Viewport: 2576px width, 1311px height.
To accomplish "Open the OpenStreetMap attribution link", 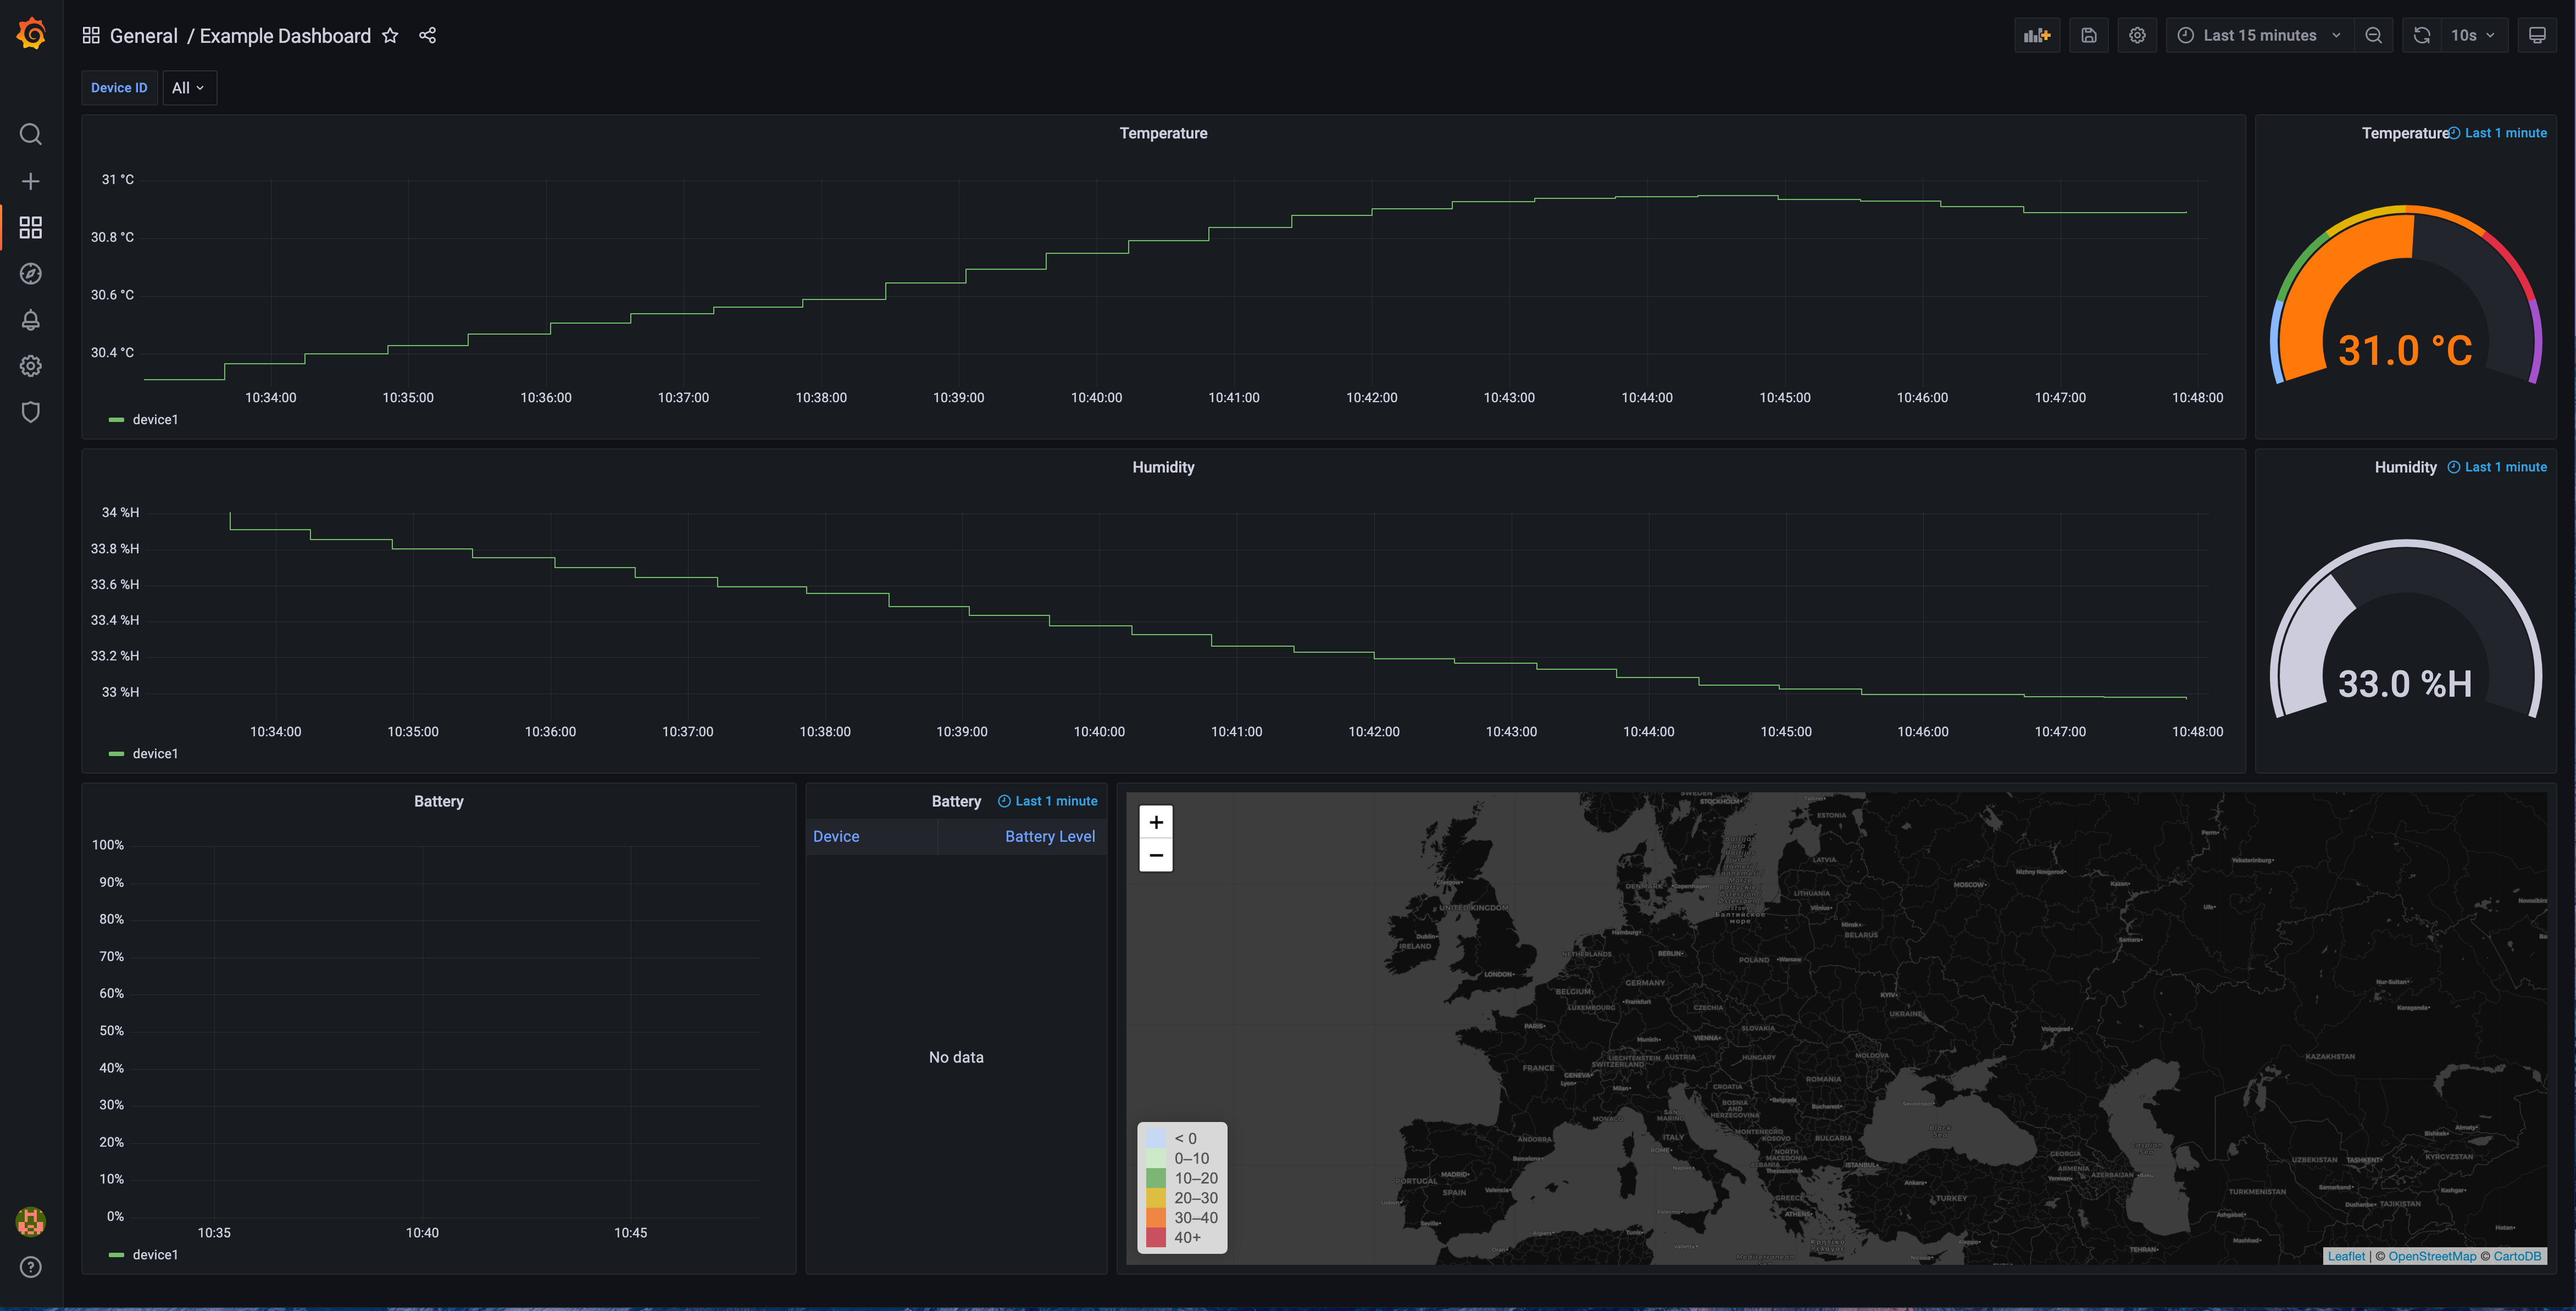I will (2432, 1256).
